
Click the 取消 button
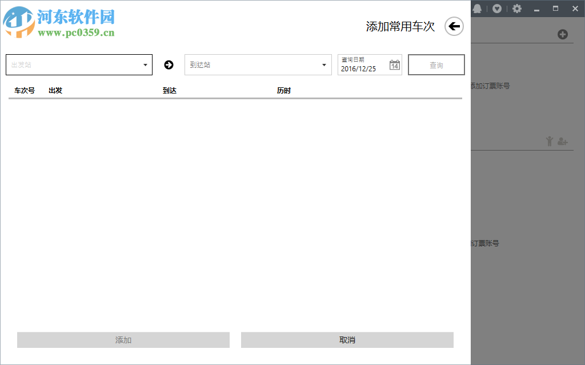pos(347,339)
